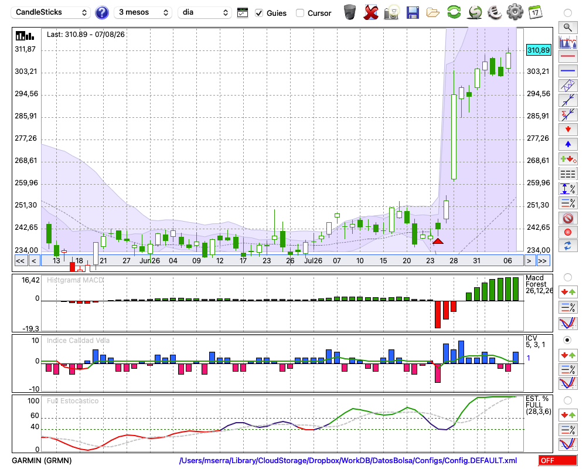Open the CandleSticks chart type dropdown

point(51,12)
